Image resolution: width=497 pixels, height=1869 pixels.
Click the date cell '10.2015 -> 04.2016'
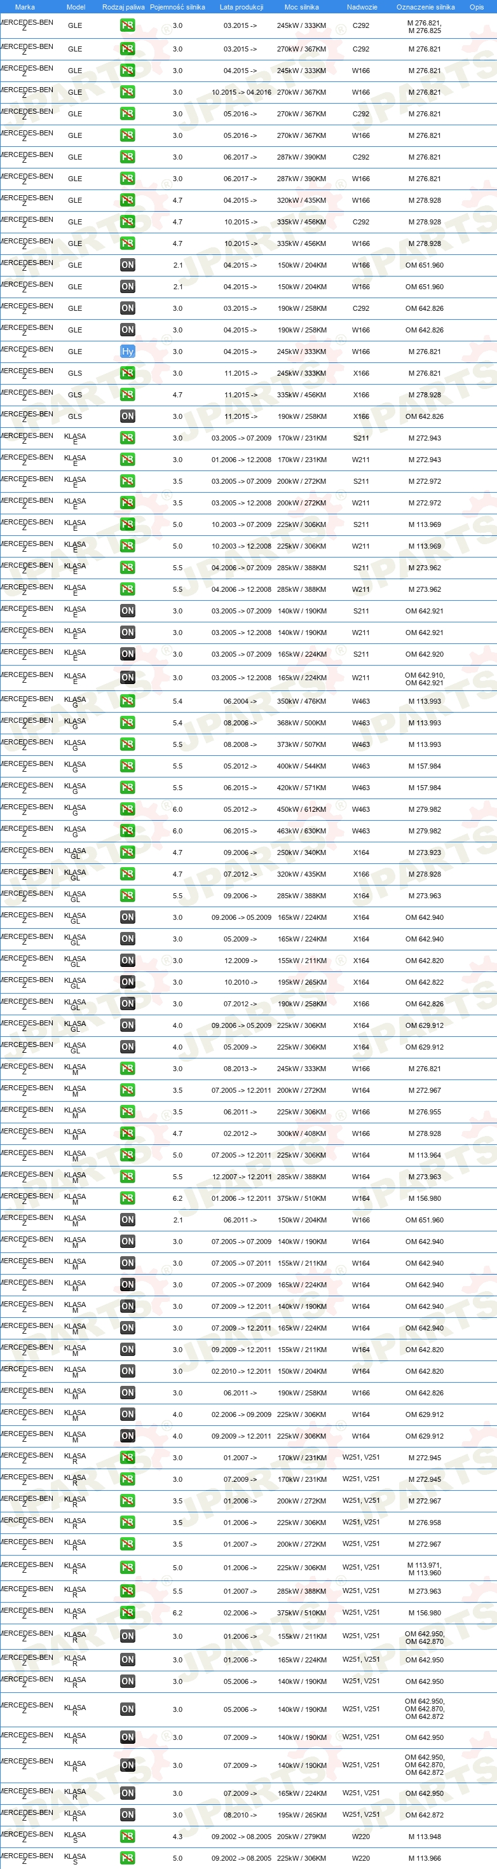point(242,93)
